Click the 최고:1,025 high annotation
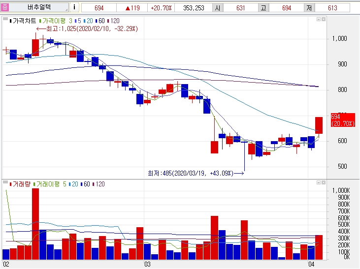This screenshot has height=269, width=360. (x=87, y=29)
